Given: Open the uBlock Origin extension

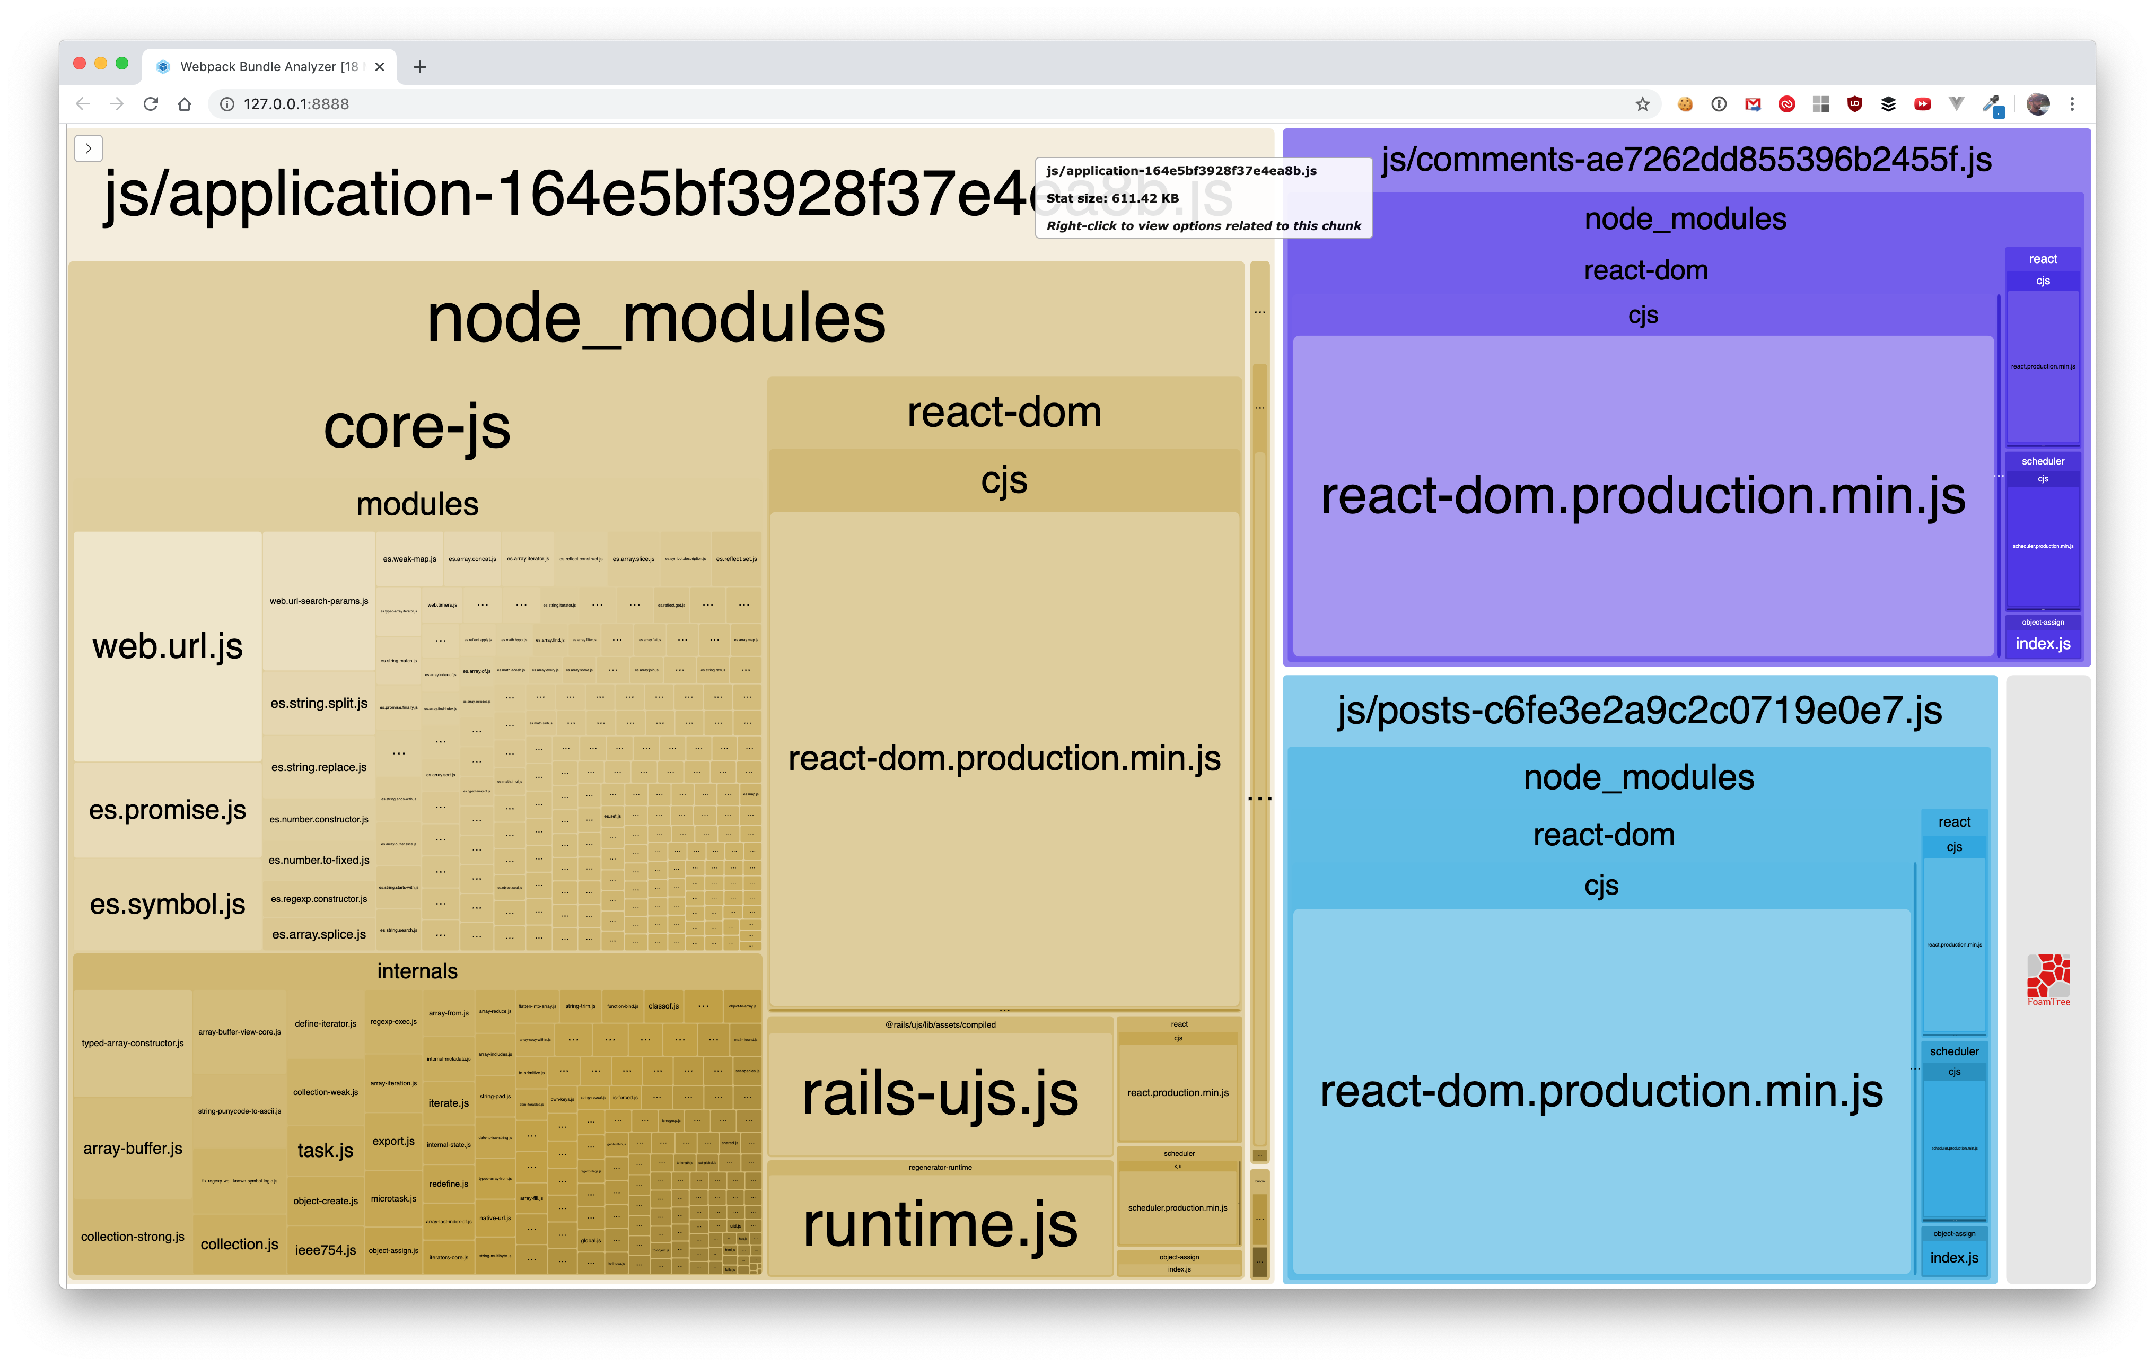Looking at the screenshot, I should [1854, 104].
